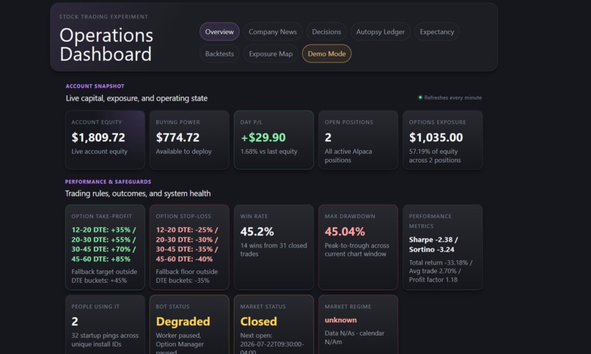Image resolution: width=591 pixels, height=354 pixels.
Task: Select Account Equity value $1,809.72
Action: tap(98, 138)
